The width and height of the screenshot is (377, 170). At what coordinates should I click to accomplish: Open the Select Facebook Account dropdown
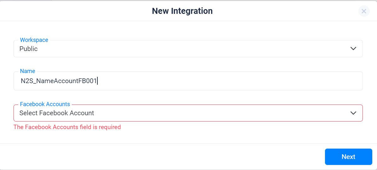coord(188,113)
